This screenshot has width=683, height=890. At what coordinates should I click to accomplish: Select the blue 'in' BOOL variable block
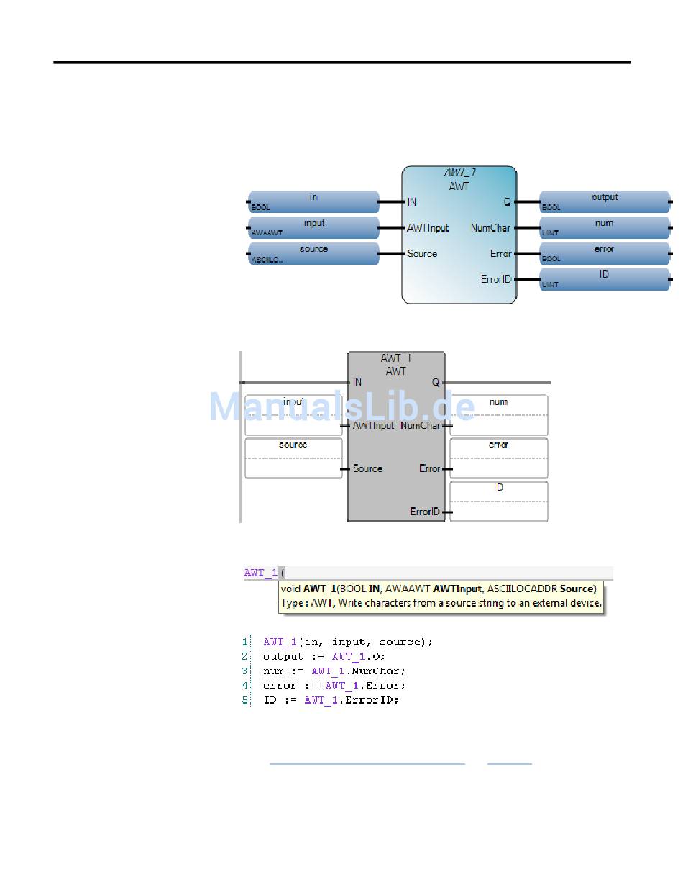pyautogui.click(x=314, y=202)
